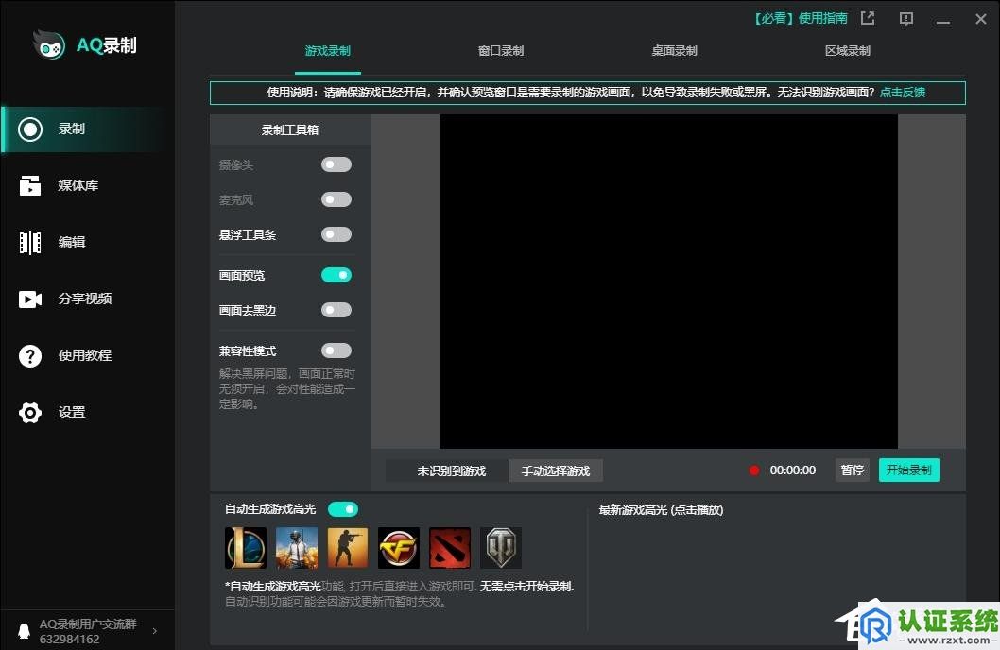Open the 分享视频 share video panel
The width and height of the screenshot is (1000, 650).
tap(83, 299)
